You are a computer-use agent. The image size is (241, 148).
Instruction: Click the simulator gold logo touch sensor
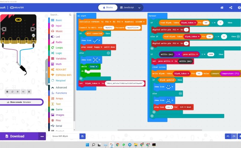(18, 20)
